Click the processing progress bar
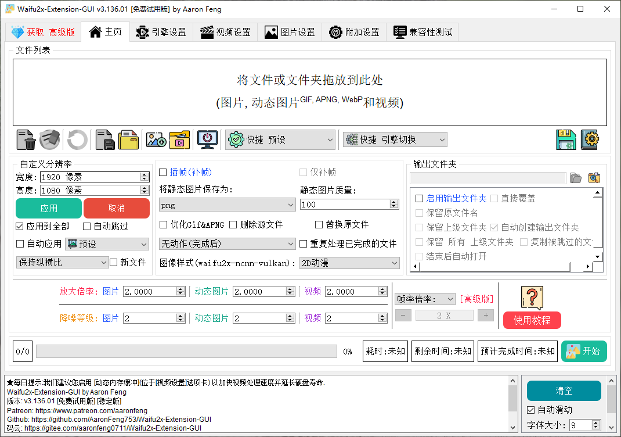The image size is (621, 437). tap(186, 351)
